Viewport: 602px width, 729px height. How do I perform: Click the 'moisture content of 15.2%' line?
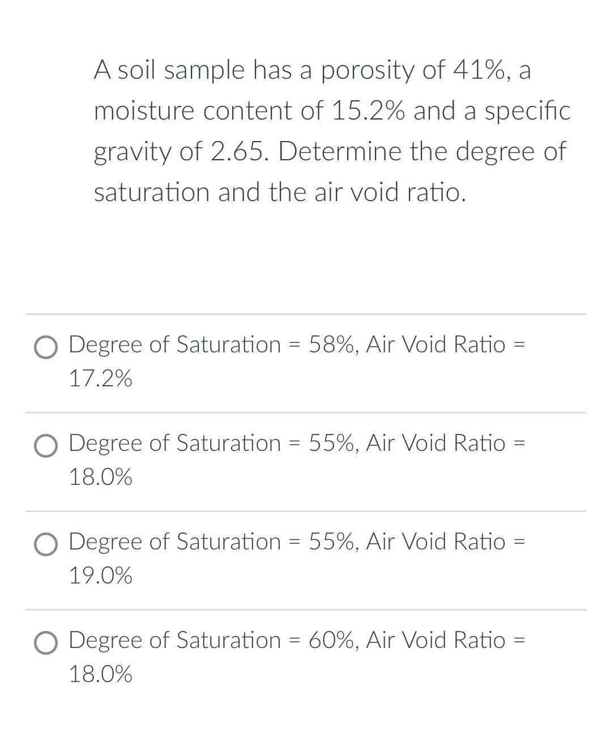[x=332, y=111]
